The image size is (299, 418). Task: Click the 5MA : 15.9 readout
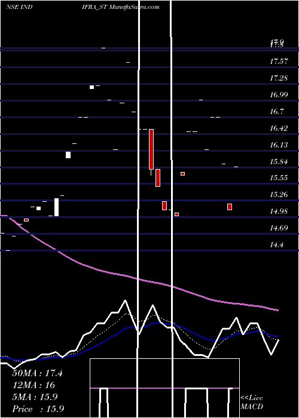click(35, 397)
